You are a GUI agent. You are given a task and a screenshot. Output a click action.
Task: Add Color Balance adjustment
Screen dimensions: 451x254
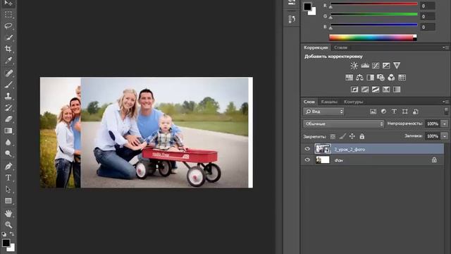[x=359, y=78]
